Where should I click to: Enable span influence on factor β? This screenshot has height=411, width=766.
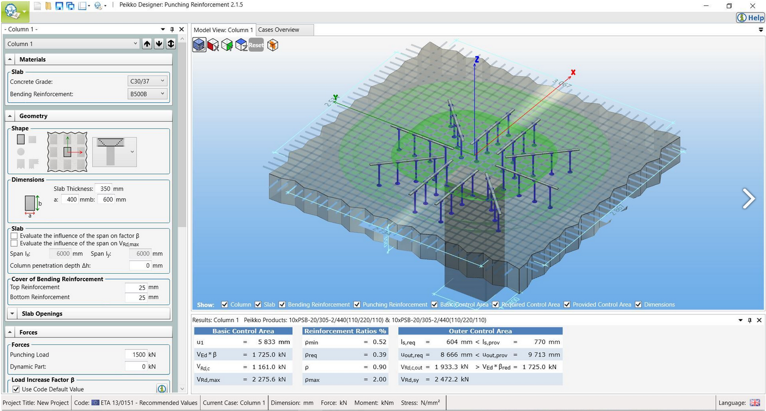(x=14, y=236)
